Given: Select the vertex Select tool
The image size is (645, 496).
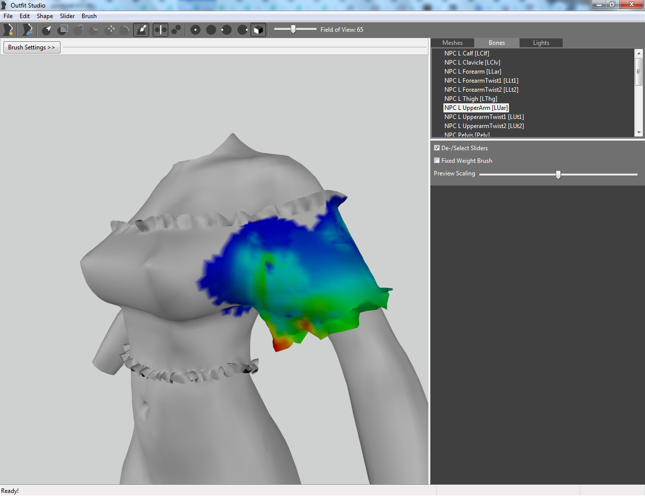Looking at the screenshot, I should [47, 30].
